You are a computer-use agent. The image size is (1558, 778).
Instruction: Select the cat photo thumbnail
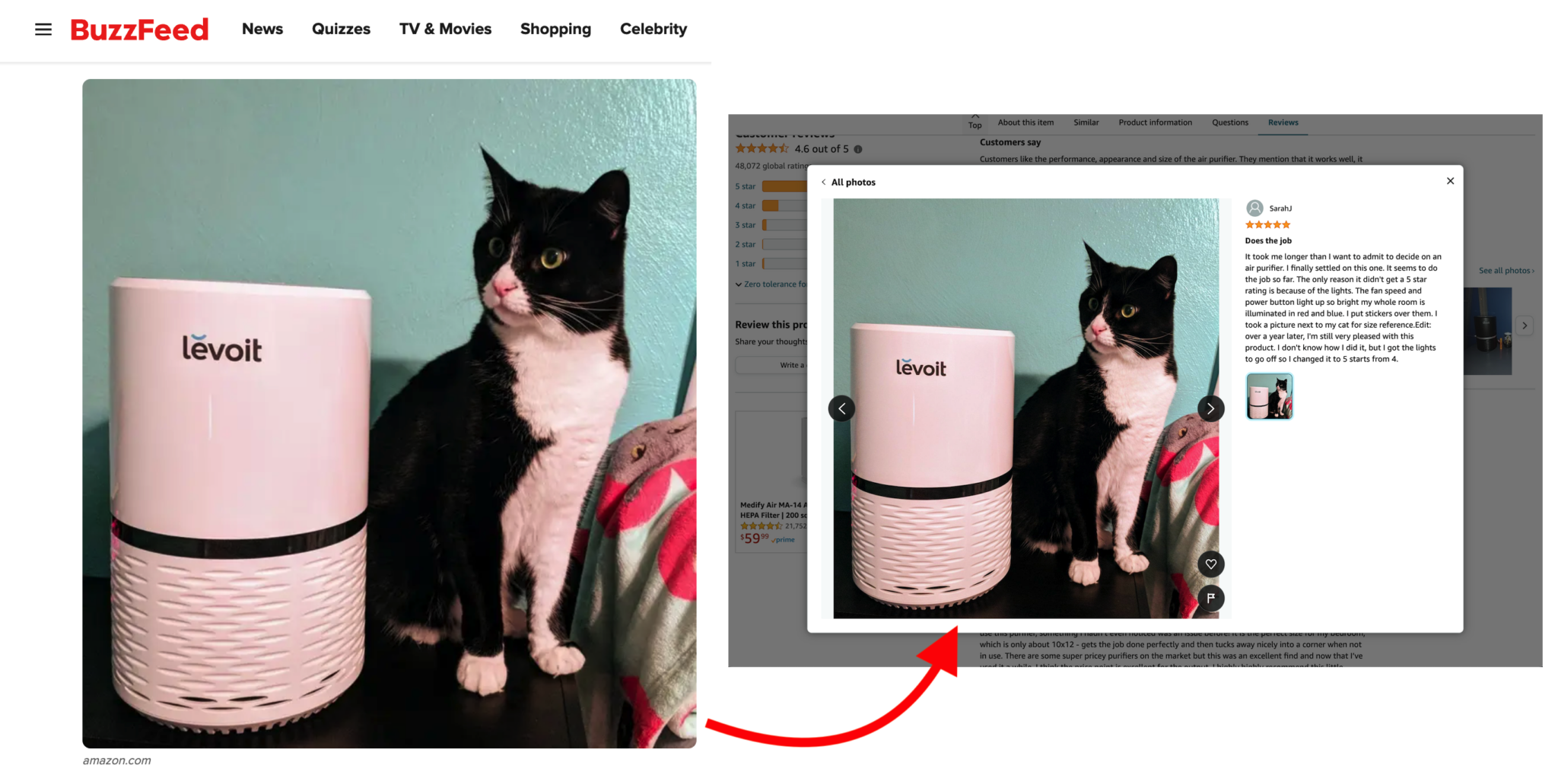[1269, 396]
